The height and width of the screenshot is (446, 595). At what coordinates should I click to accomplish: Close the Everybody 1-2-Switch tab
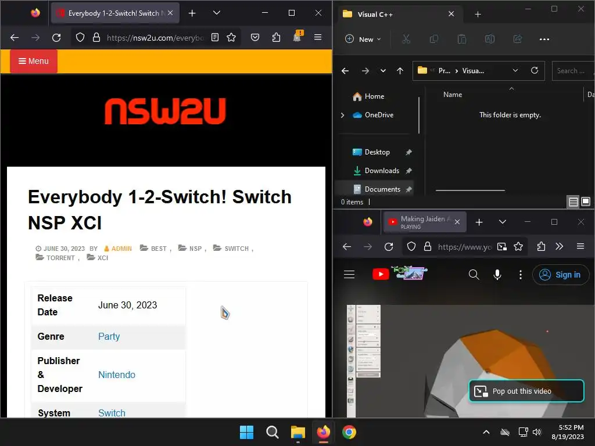[x=170, y=13]
